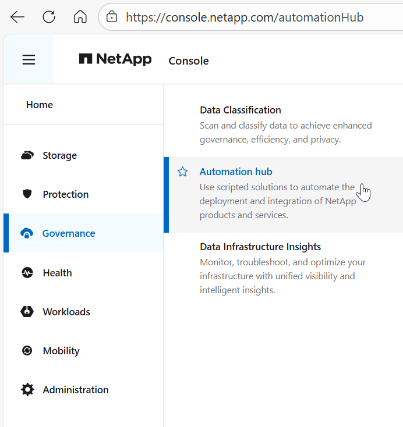Click the NetApp logo
The image size is (403, 427).
tap(115, 59)
